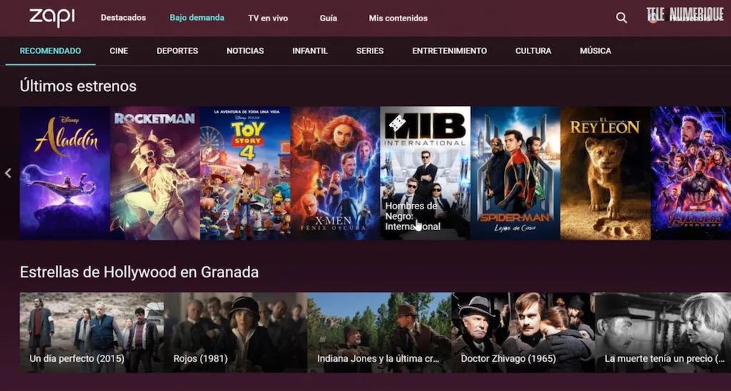Image resolution: width=731 pixels, height=391 pixels.
Task: Select the INFANTIL category tab
Action: [310, 51]
